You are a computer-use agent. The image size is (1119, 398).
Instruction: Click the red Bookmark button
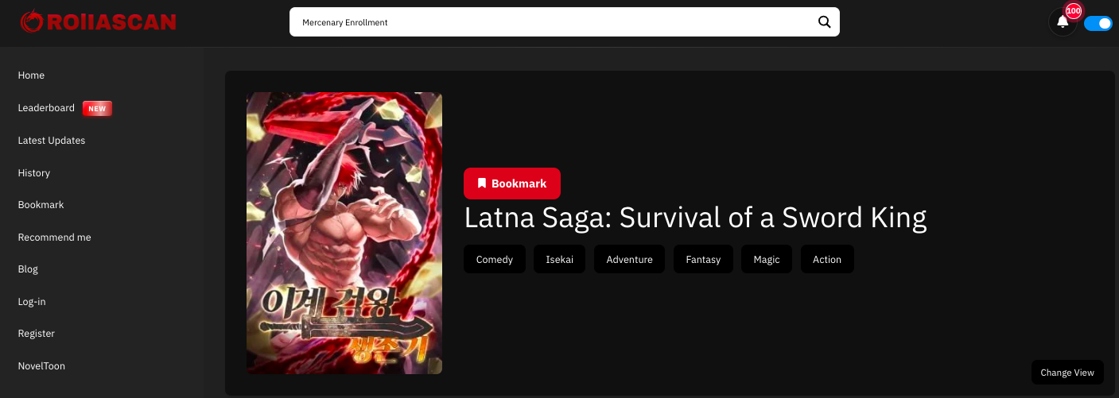512,184
